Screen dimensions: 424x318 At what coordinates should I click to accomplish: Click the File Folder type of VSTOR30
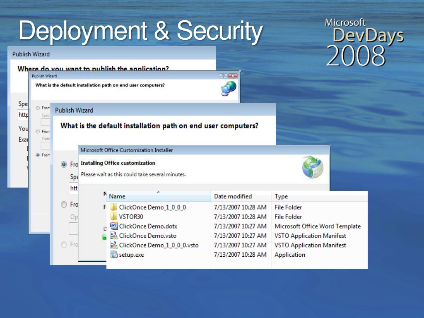click(x=288, y=217)
